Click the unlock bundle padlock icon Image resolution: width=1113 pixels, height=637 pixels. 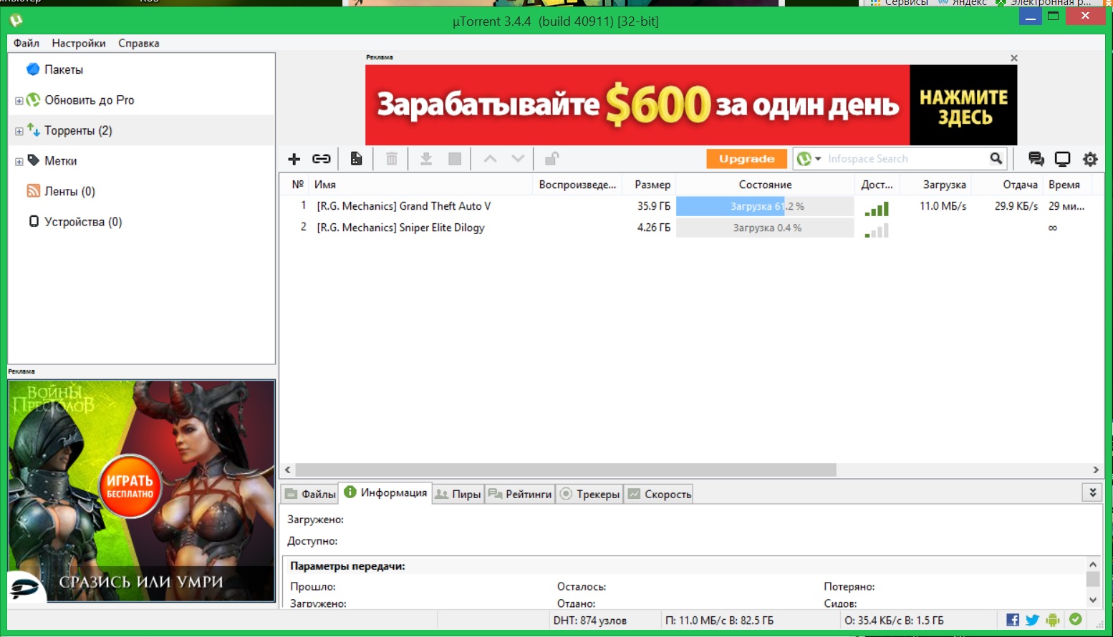[x=551, y=159]
